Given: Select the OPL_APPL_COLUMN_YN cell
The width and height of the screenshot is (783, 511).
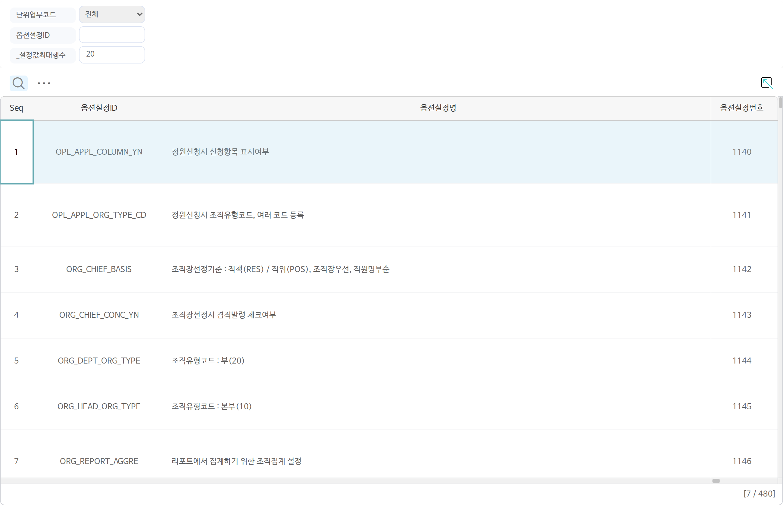Looking at the screenshot, I should tap(99, 152).
